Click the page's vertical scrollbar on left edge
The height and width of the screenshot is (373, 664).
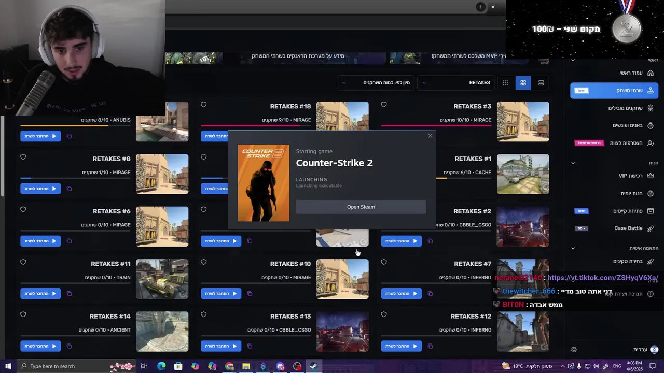[x=2, y=155]
